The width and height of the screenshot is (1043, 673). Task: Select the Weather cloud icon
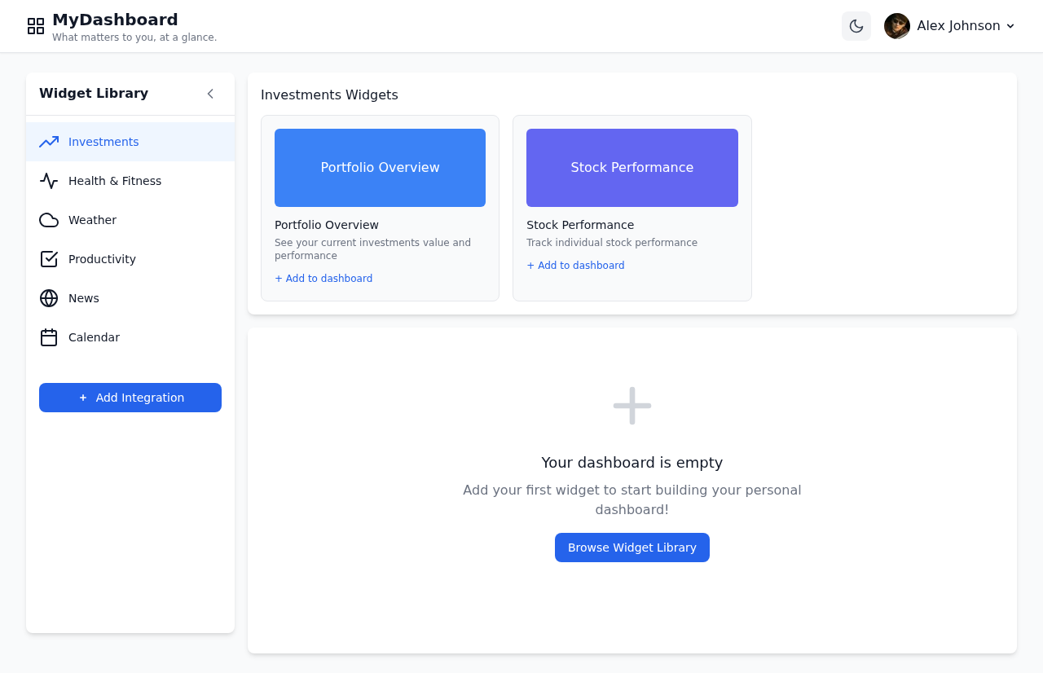point(48,219)
